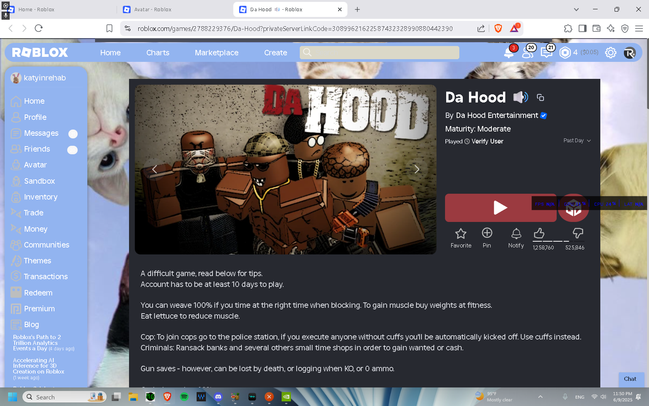This screenshot has width=649, height=406.
Task: Open Redeem in sidebar
Action: [32, 293]
